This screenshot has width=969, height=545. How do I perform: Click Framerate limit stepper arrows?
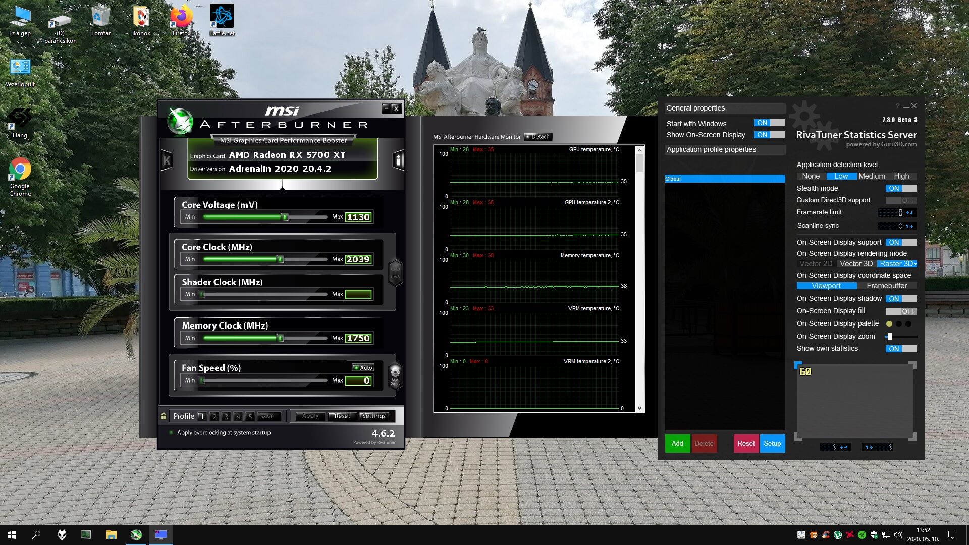(x=909, y=213)
